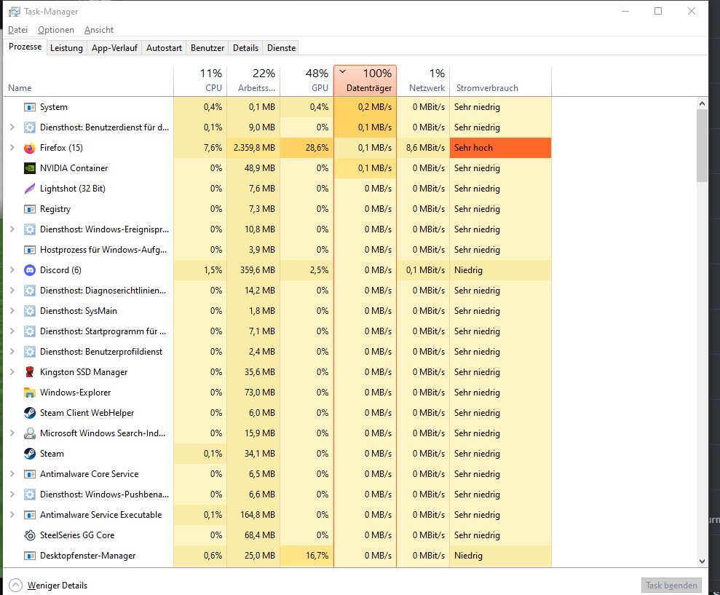Click the '359,6 MB' Discord memory value
This screenshot has height=595, width=720.
click(258, 270)
